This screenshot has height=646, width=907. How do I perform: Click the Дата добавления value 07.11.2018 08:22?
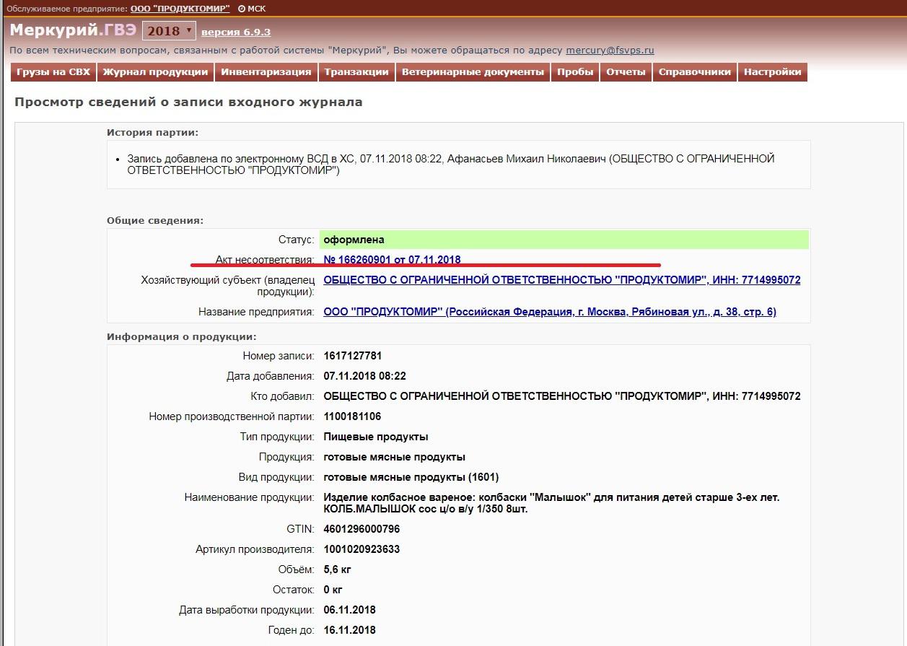point(365,376)
